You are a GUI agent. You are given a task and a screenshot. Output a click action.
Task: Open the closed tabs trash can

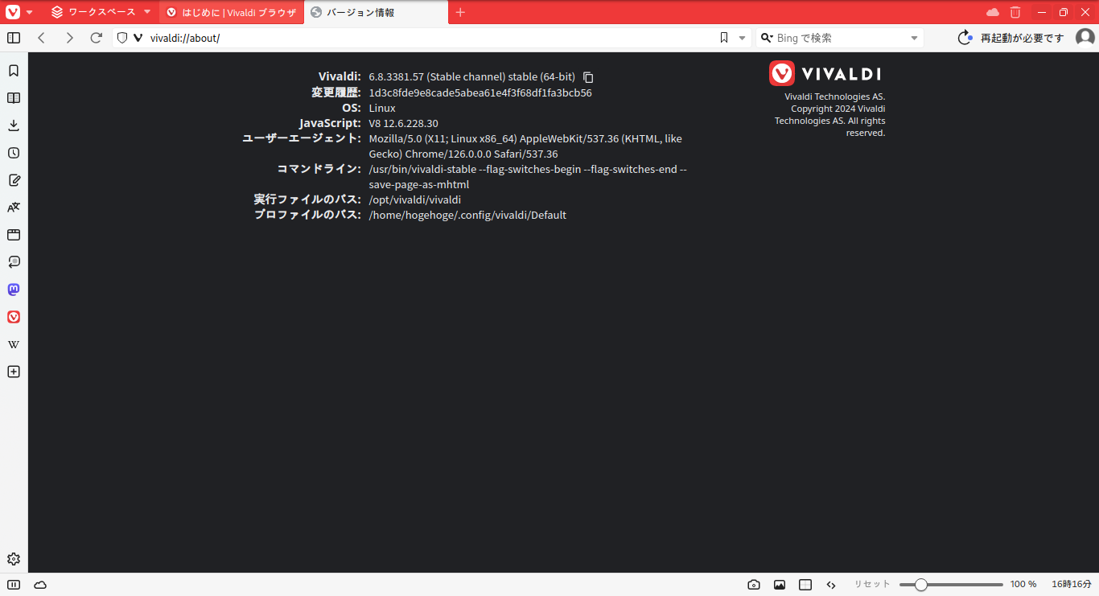(1015, 12)
